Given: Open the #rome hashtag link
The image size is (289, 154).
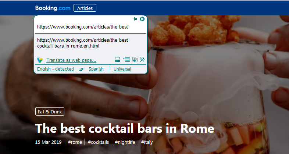Looking at the screenshot, I should (x=75, y=142).
